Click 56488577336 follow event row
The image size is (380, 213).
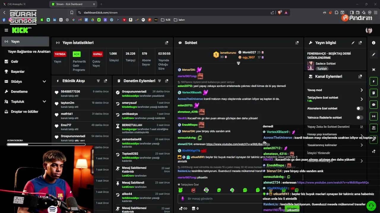82,93
